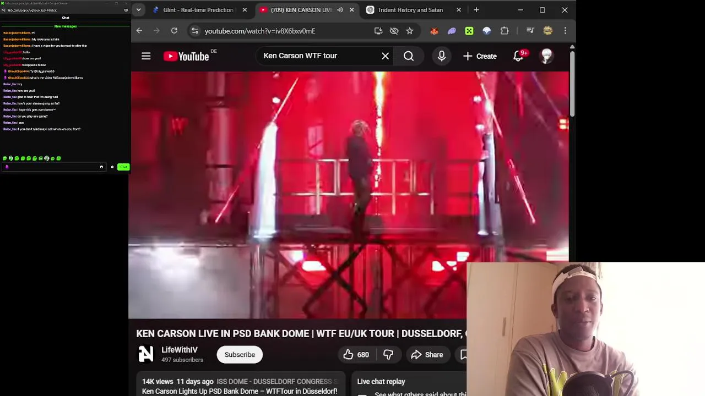Go back in Chrome history

tap(139, 31)
